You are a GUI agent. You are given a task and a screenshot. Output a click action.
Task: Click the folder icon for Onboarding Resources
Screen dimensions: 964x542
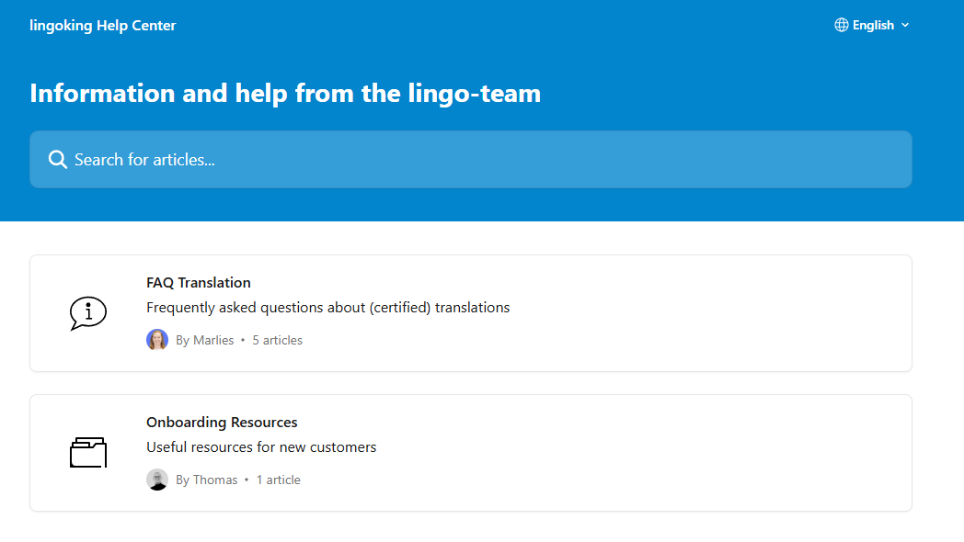point(88,453)
